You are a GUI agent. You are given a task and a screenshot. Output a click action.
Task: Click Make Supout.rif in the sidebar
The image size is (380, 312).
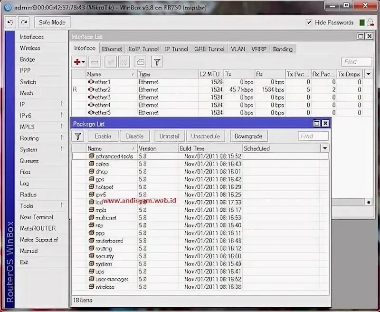tap(39, 240)
